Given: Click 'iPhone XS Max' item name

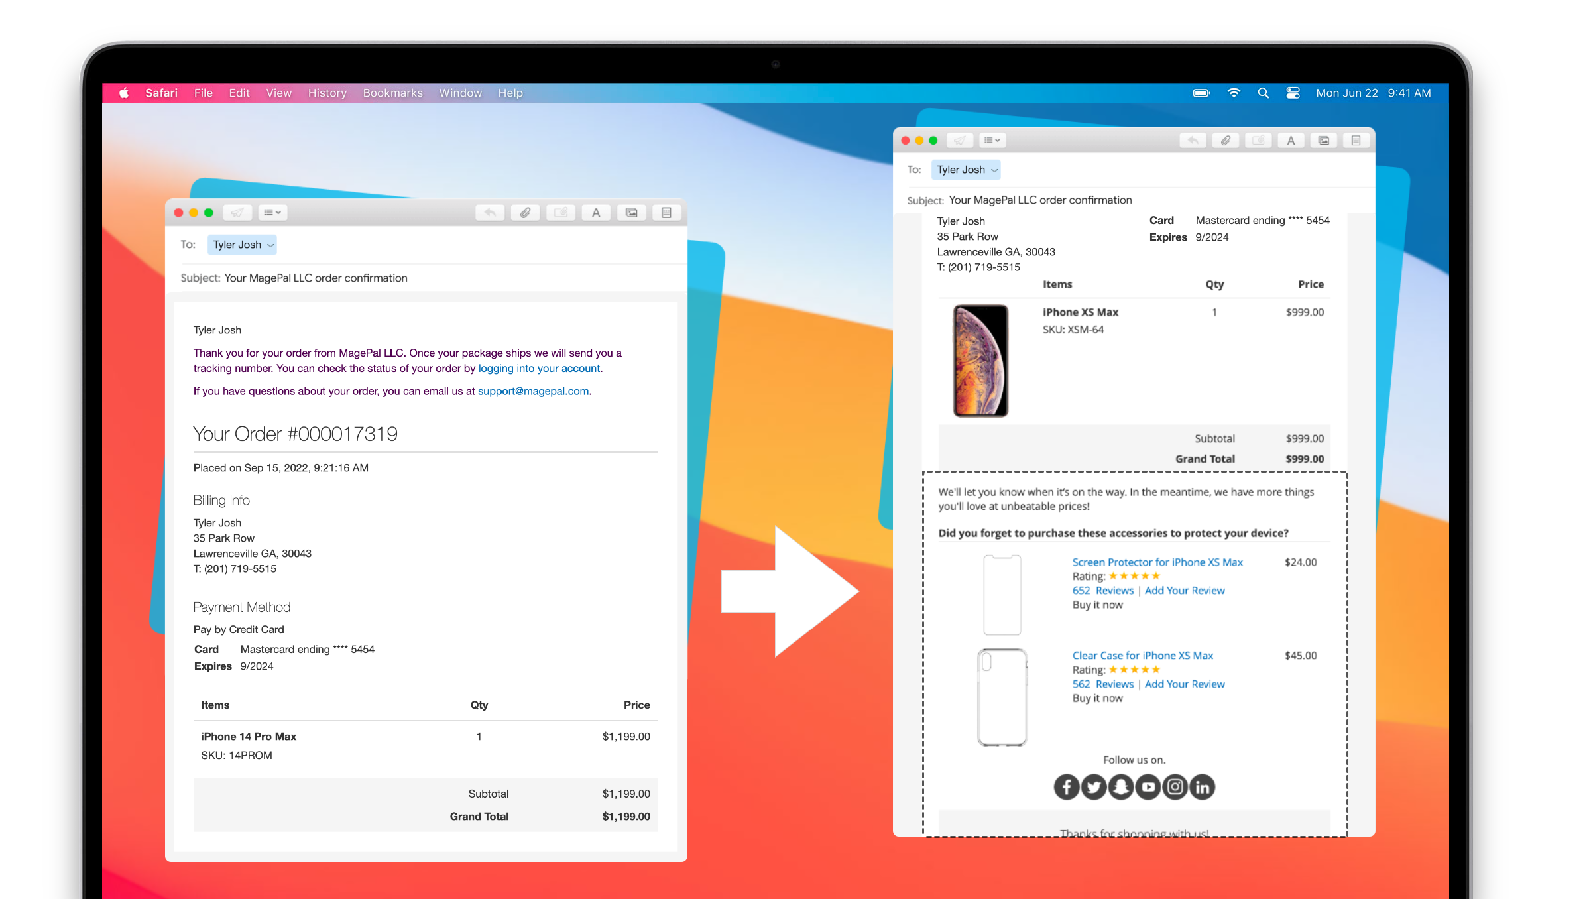Looking at the screenshot, I should 1081,312.
